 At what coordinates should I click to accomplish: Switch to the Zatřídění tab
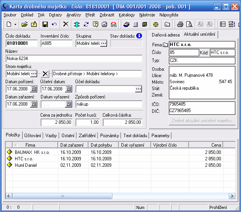click(x=87, y=136)
